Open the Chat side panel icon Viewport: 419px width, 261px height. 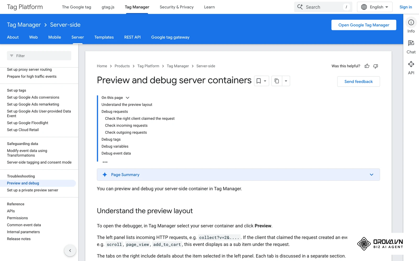(x=411, y=43)
